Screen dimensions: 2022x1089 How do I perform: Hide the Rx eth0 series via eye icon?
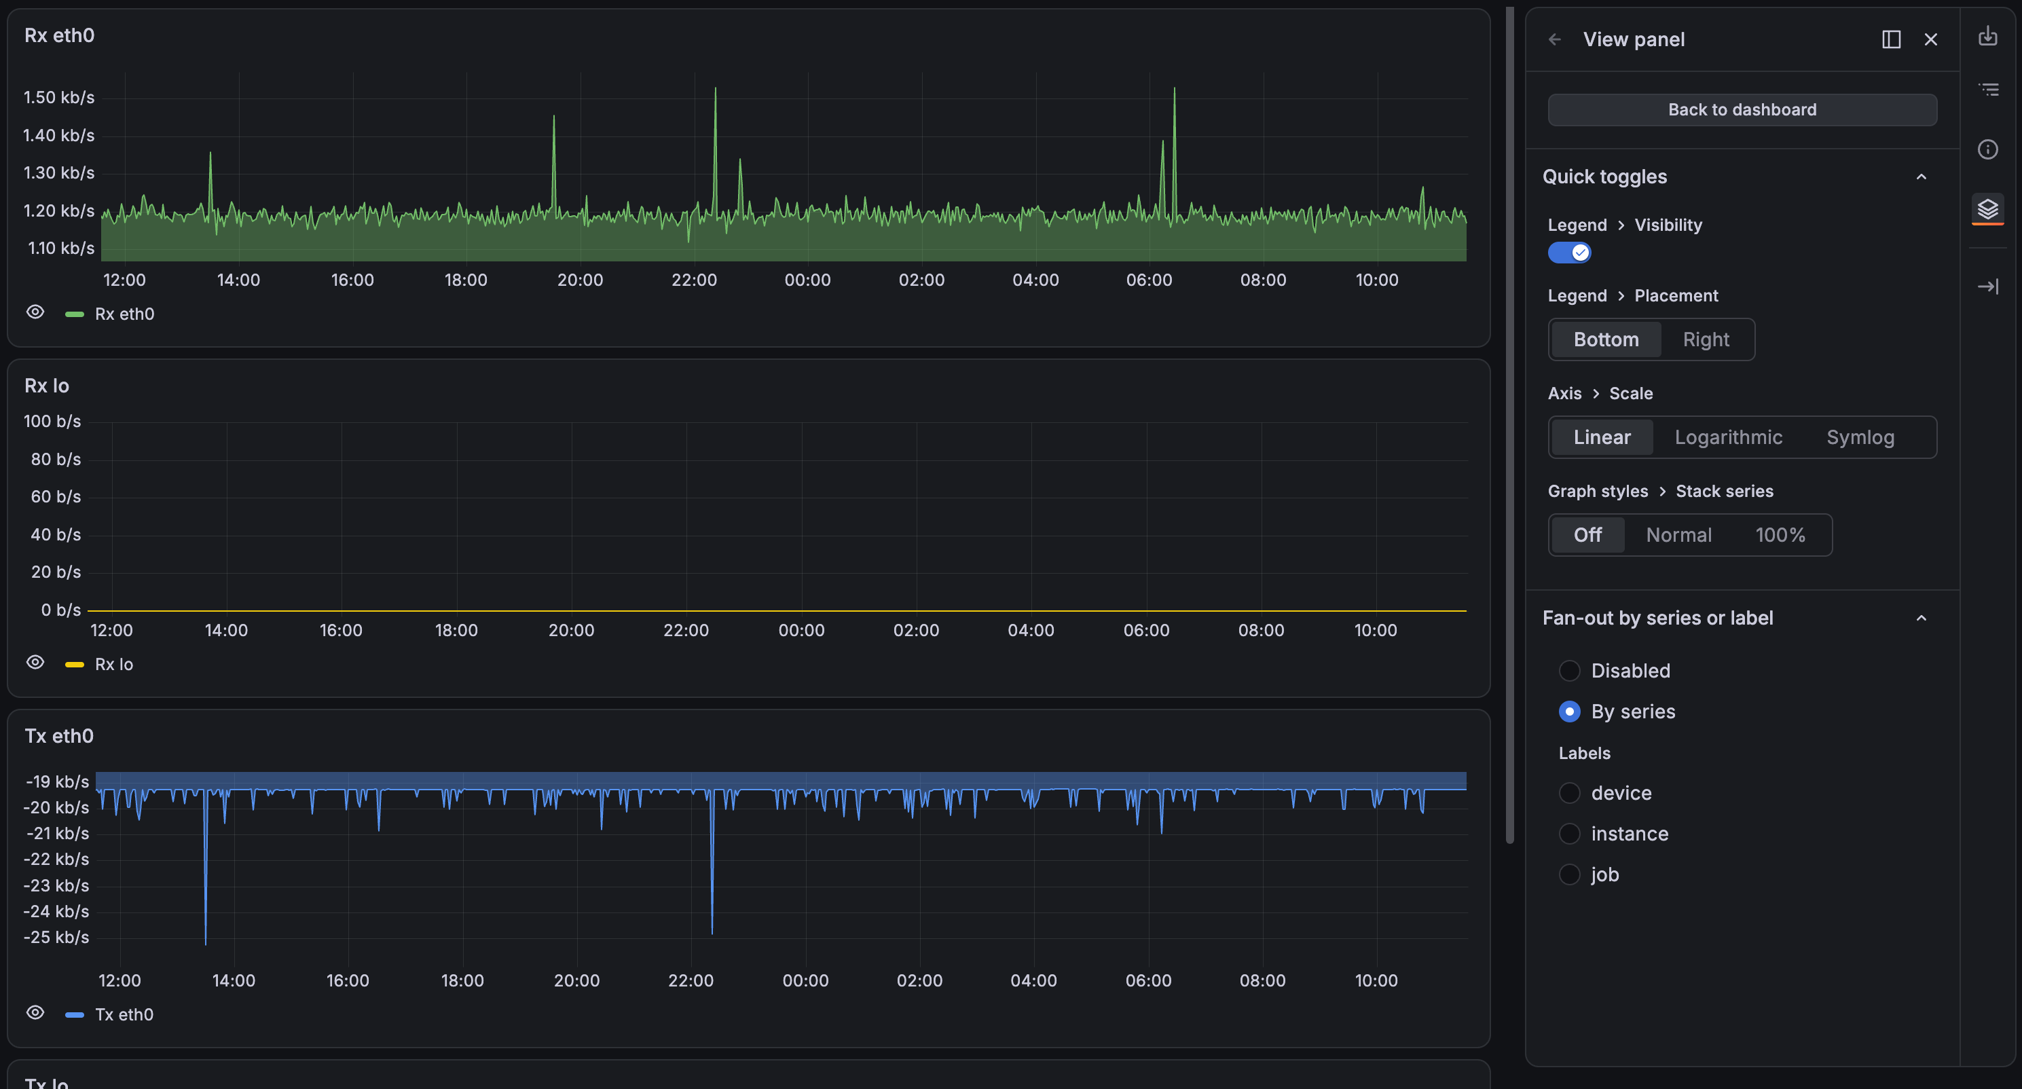pyautogui.click(x=35, y=312)
